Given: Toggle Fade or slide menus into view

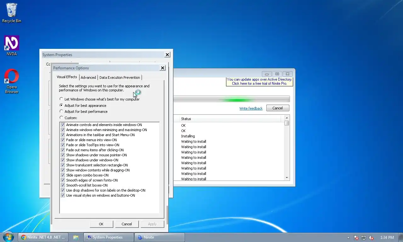Looking at the screenshot, I should coord(63,140).
